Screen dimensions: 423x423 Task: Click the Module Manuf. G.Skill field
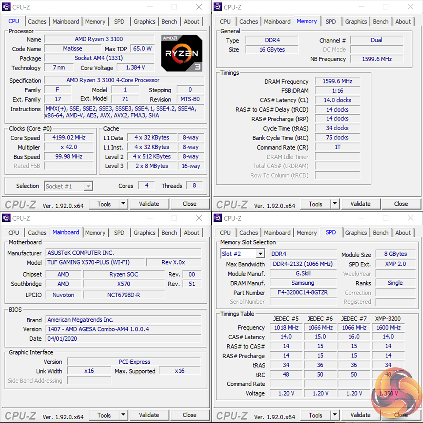[x=303, y=273]
